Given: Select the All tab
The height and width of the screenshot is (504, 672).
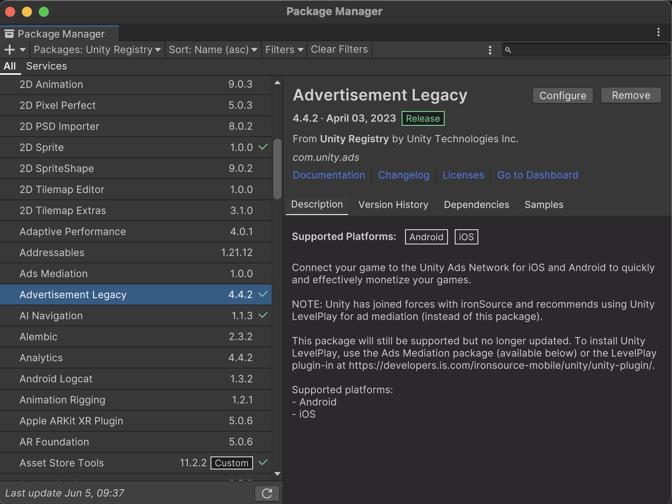Looking at the screenshot, I should tap(10, 66).
